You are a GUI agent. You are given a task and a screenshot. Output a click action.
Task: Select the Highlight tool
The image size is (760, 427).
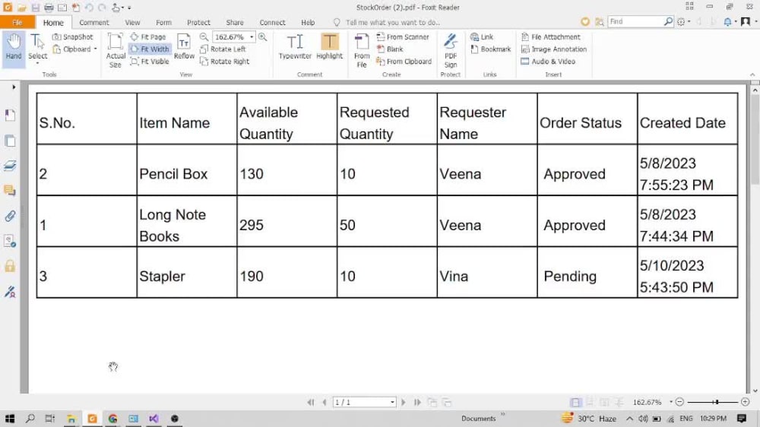click(x=330, y=47)
